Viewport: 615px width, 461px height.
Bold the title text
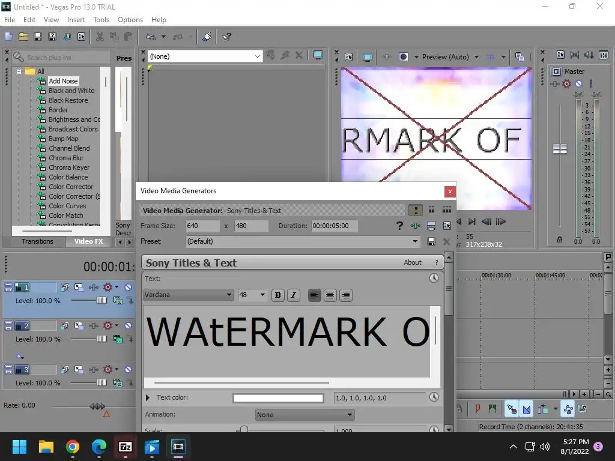(x=277, y=295)
